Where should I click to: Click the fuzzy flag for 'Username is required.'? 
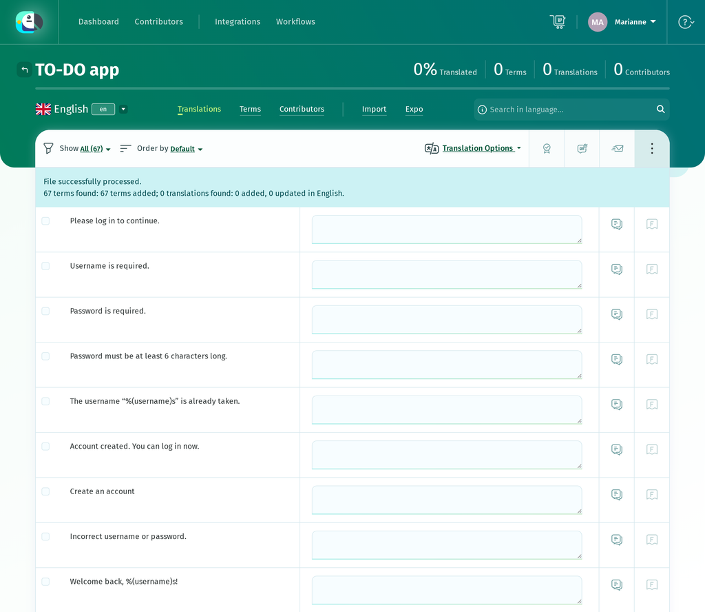(652, 269)
